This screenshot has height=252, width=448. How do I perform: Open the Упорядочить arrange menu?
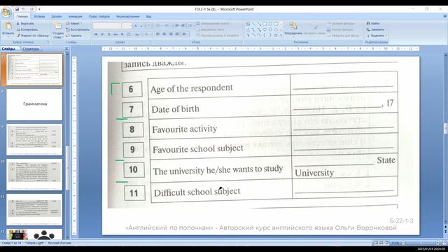pos(293,29)
